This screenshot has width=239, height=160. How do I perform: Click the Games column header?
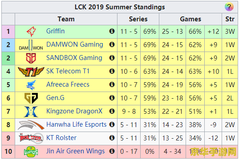(x=190, y=19)
